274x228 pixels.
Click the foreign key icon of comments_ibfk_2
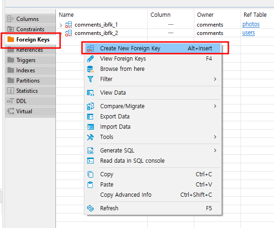tap(68, 33)
